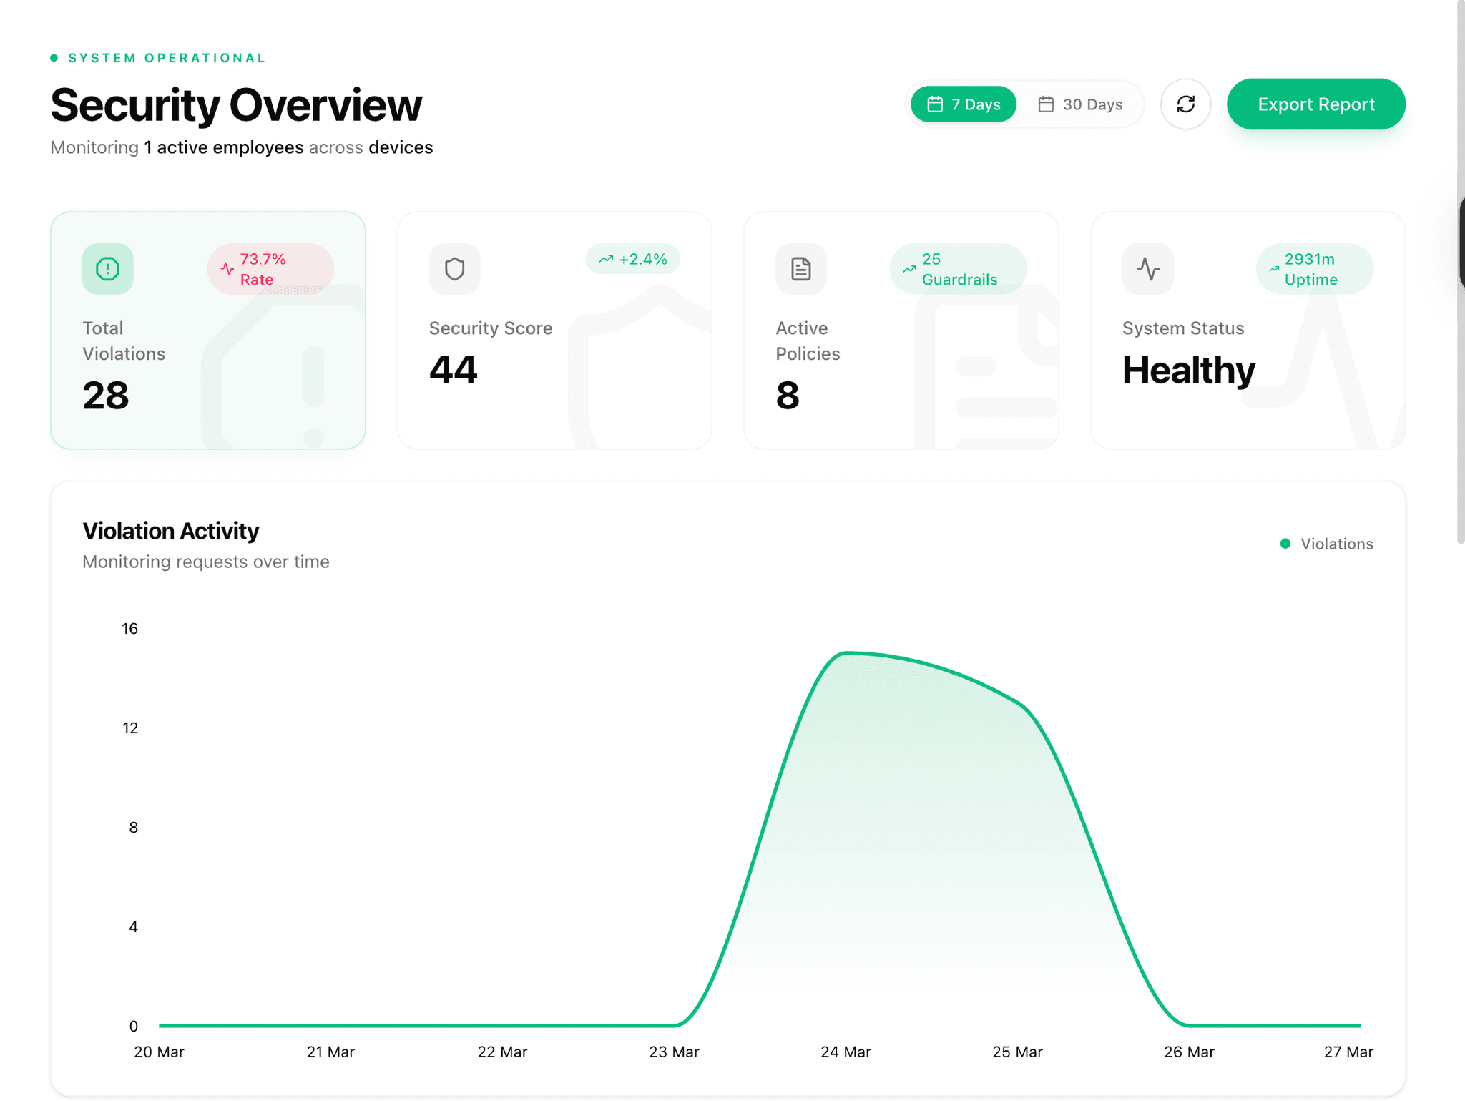Click the Active Policies document icon
The image size is (1465, 1101).
[x=800, y=269]
